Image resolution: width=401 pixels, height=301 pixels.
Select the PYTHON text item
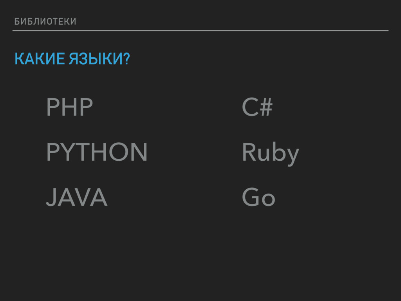(x=97, y=152)
